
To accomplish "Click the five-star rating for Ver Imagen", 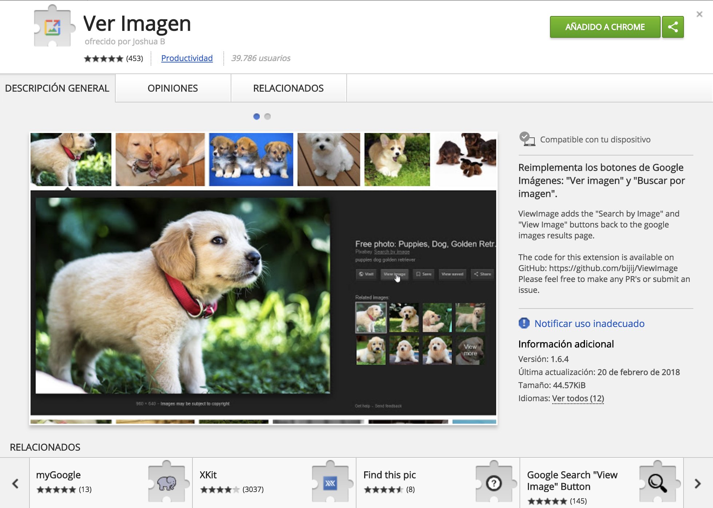I will tap(104, 59).
